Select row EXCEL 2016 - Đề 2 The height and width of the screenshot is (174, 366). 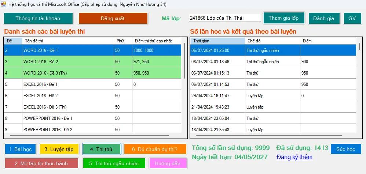pyautogui.click(x=92, y=96)
